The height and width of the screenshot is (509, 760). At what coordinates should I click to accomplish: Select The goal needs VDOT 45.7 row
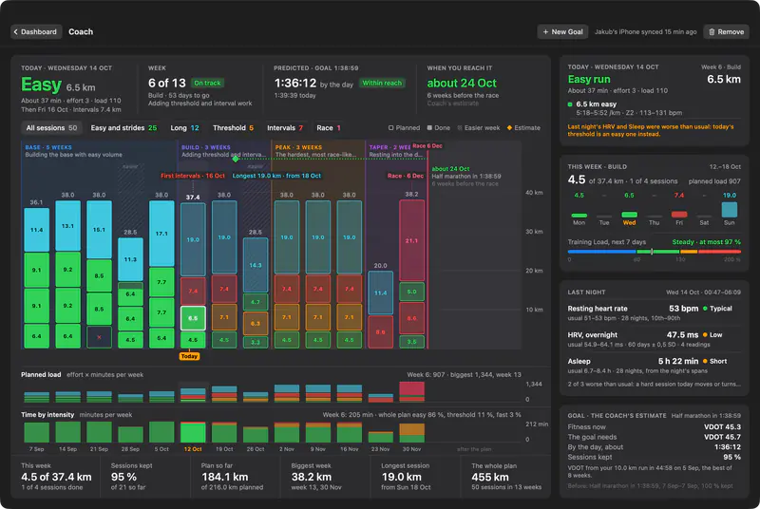coord(654,437)
